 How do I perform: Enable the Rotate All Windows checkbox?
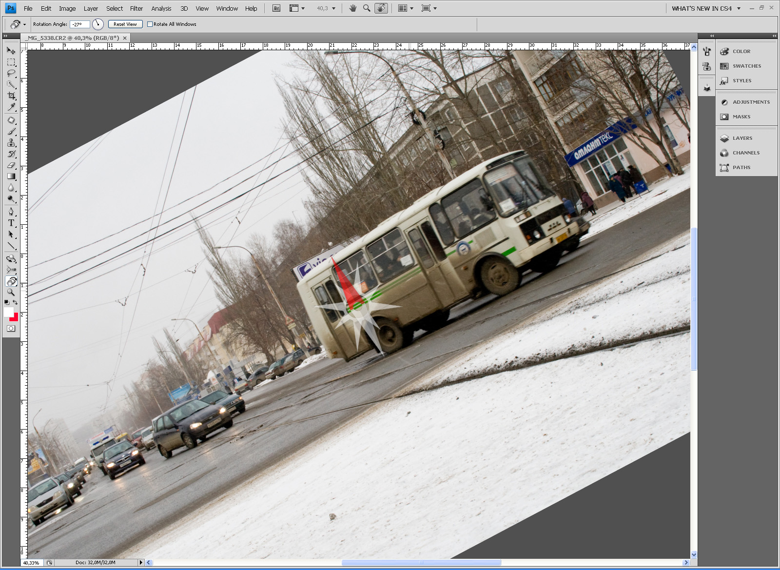pyautogui.click(x=150, y=24)
